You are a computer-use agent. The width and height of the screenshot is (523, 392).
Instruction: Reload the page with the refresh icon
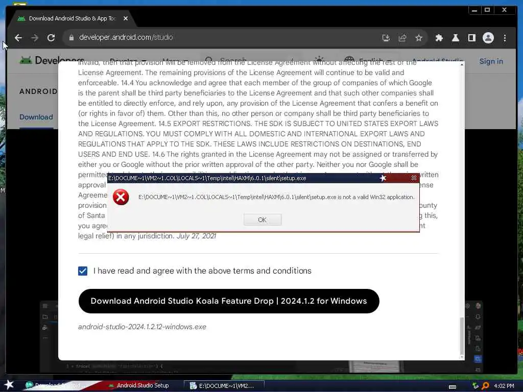(x=51, y=38)
